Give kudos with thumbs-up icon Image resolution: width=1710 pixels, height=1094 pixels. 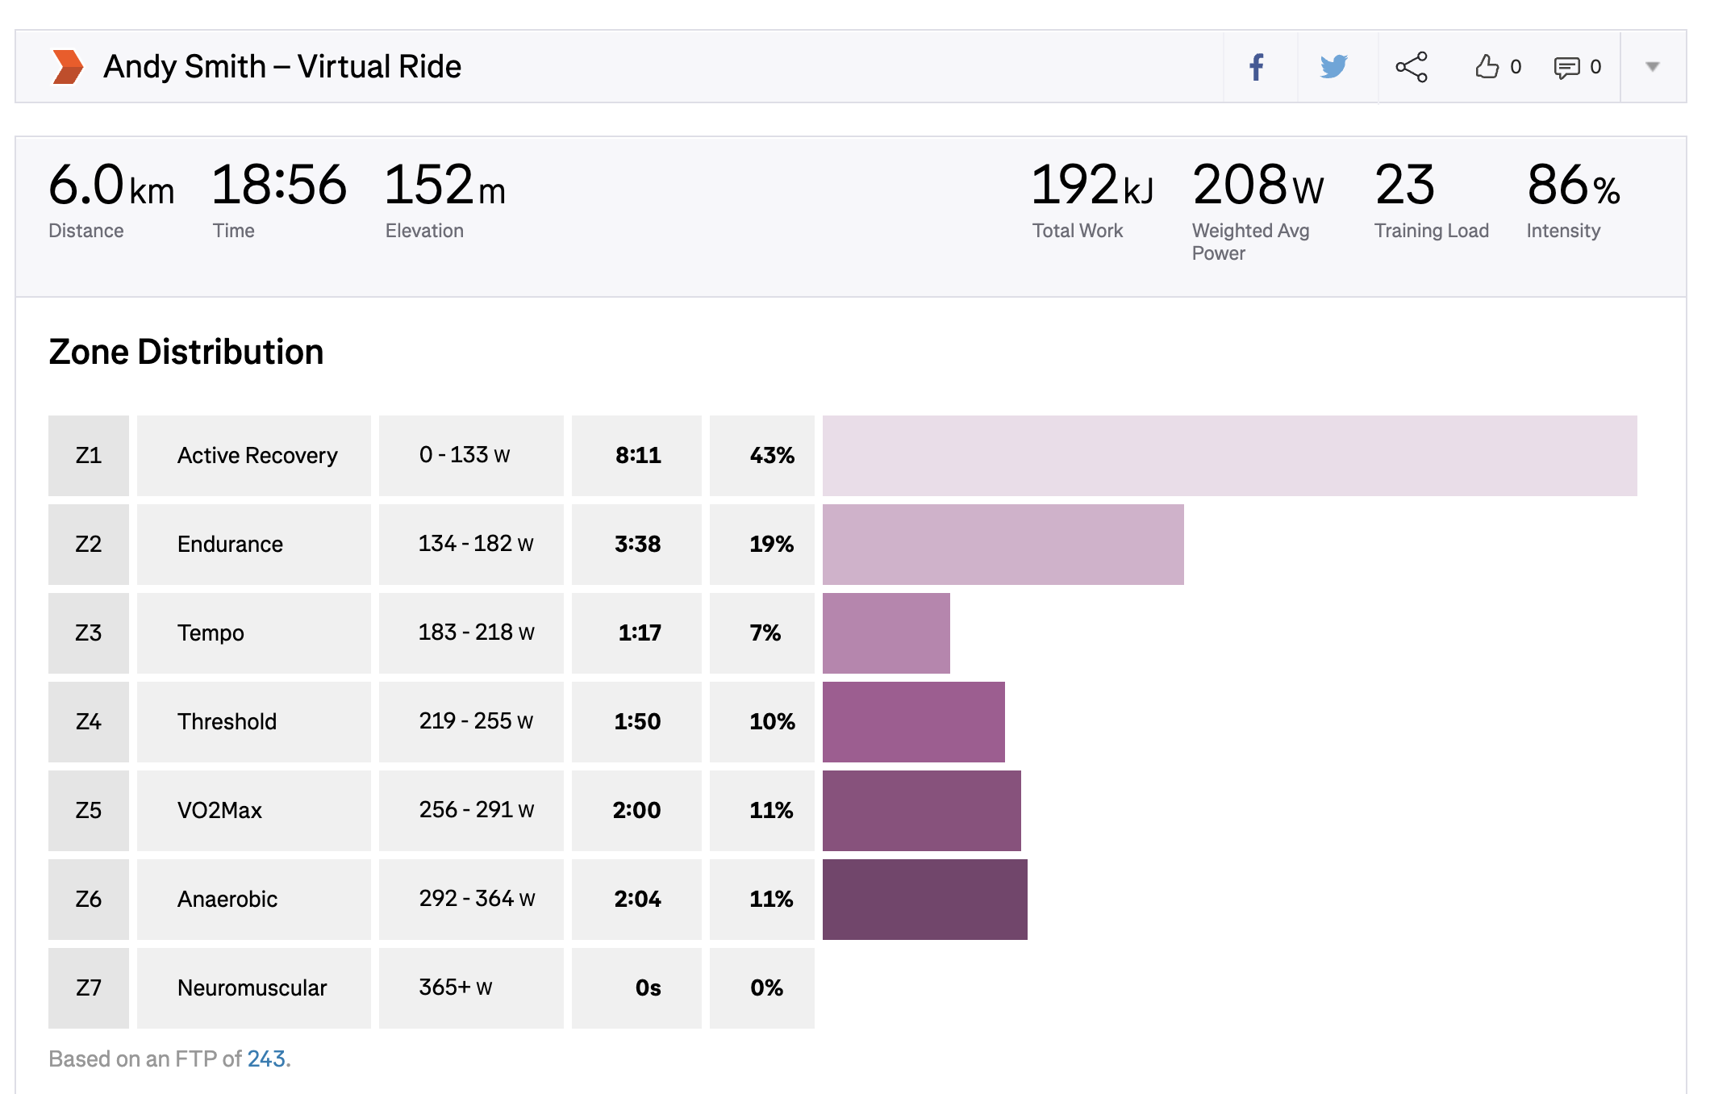[1487, 67]
